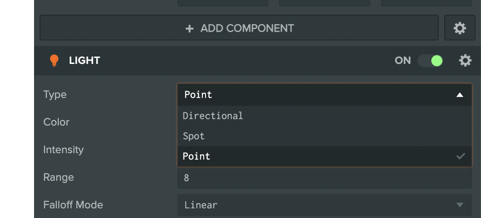Click the Color property label
This screenshot has height=218, width=481.
coord(56,122)
